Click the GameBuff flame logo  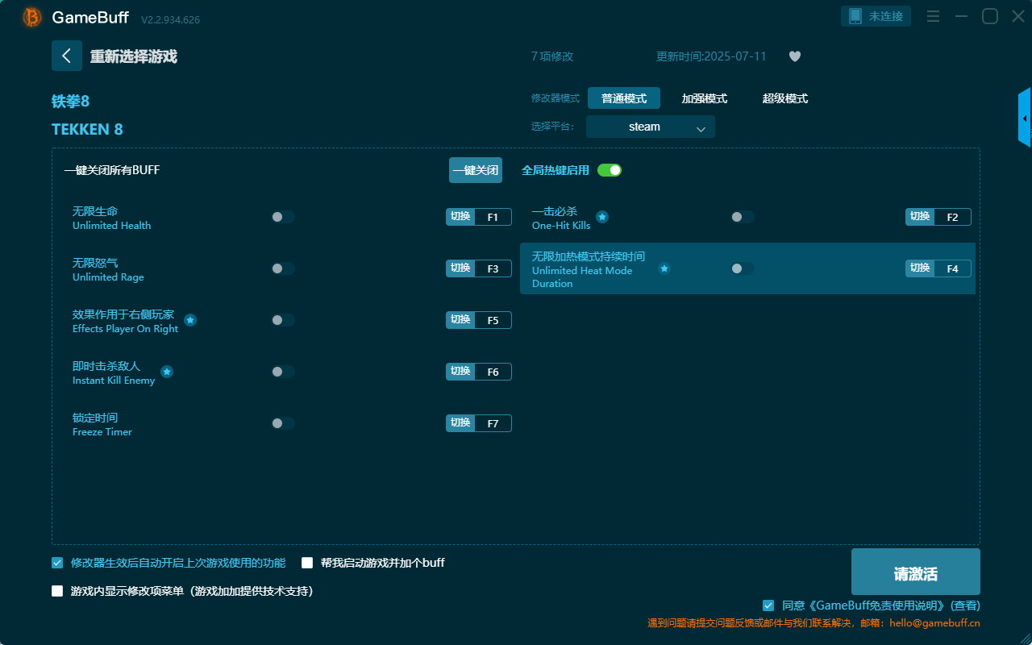click(x=31, y=16)
